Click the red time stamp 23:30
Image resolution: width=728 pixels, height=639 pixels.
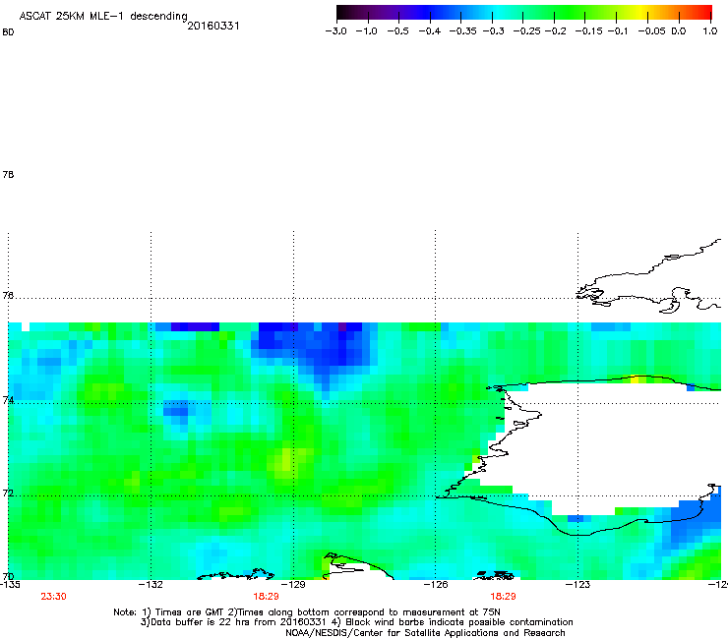pos(53,597)
